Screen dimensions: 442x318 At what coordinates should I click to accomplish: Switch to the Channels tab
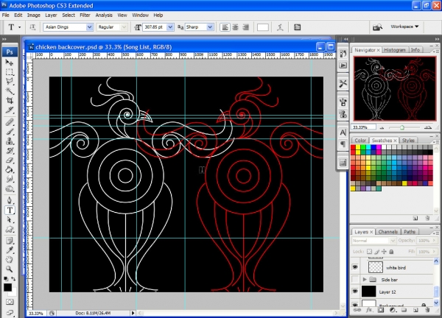click(x=388, y=232)
